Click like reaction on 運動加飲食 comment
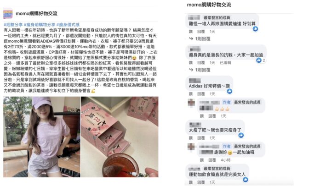Image resolution: width=320 pixels, height=186 pixels. click(x=246, y=180)
